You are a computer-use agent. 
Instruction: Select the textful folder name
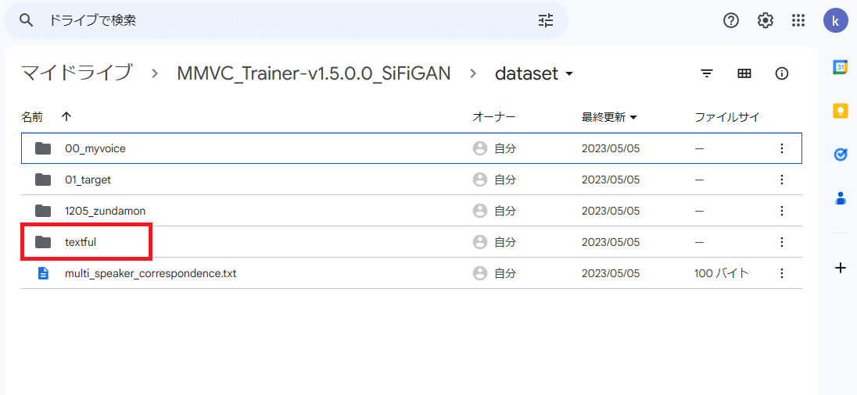[x=81, y=242]
